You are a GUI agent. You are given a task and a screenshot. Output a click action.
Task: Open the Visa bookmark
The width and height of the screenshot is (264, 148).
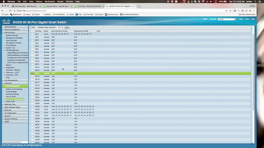coord(78,14)
